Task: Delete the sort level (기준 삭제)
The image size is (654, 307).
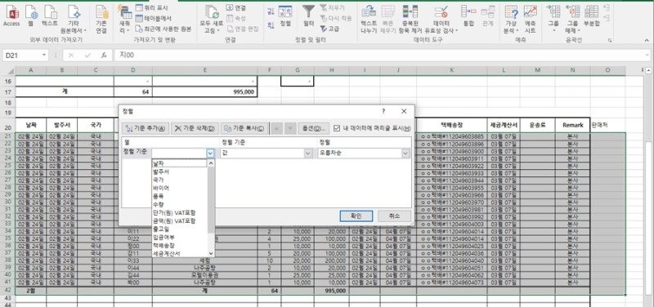Action: pyautogui.click(x=195, y=128)
